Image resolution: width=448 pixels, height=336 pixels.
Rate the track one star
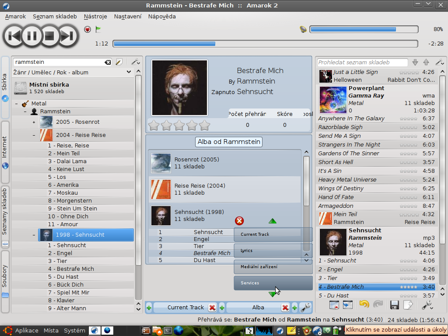154,125
